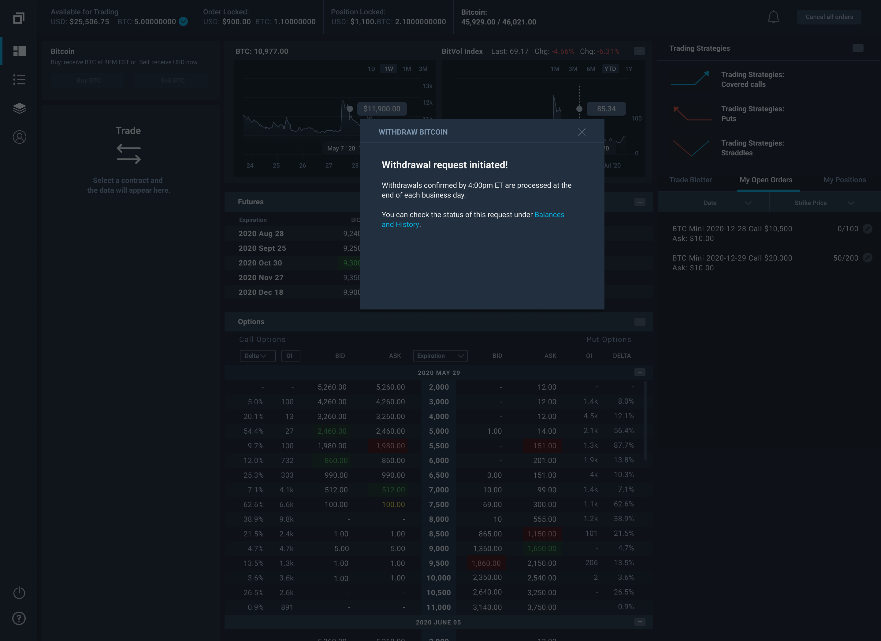The height and width of the screenshot is (641, 881).
Task: Edit the $10,500 Call order pencil icon
Action: (x=867, y=229)
